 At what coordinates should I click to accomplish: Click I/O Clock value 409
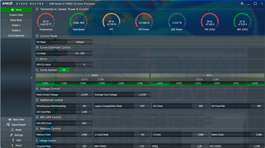(201, 106)
